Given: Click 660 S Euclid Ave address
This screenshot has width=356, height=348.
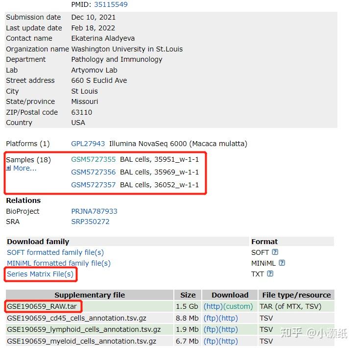Looking at the screenshot, I should 99,80.
